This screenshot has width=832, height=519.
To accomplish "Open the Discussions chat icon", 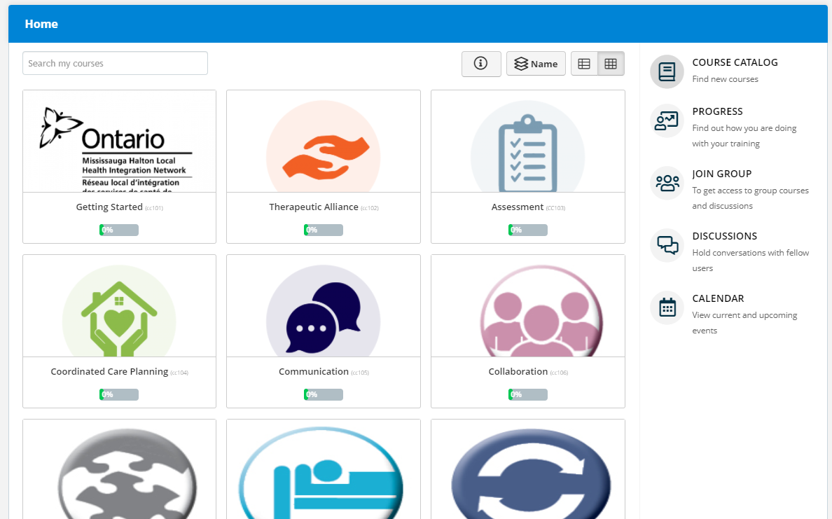I will [x=667, y=245].
